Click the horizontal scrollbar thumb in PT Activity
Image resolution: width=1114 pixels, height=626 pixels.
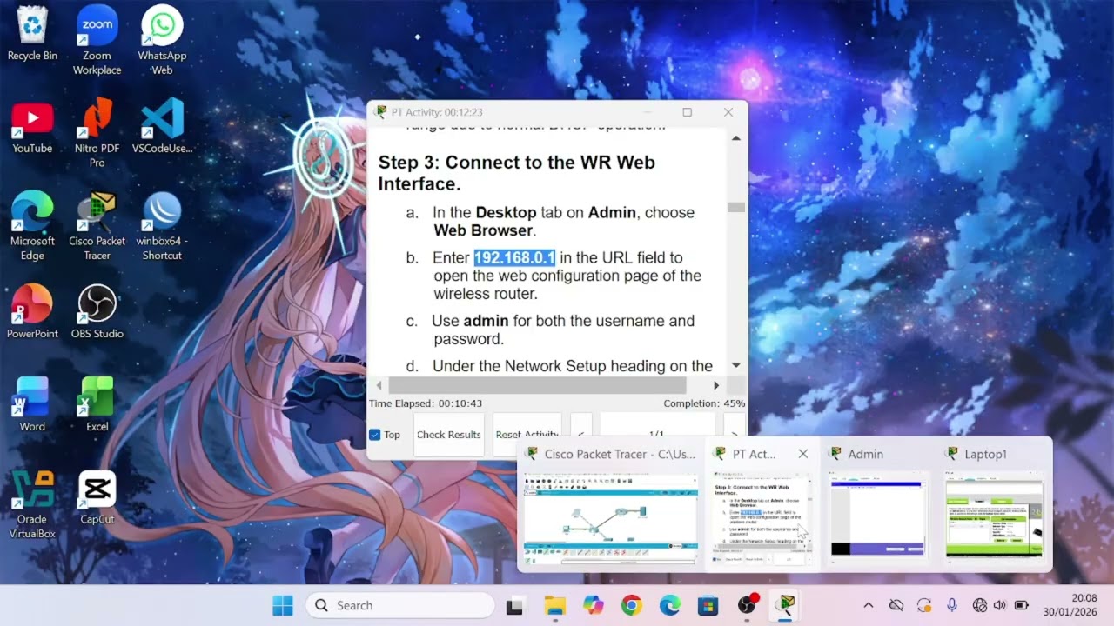[537, 385]
